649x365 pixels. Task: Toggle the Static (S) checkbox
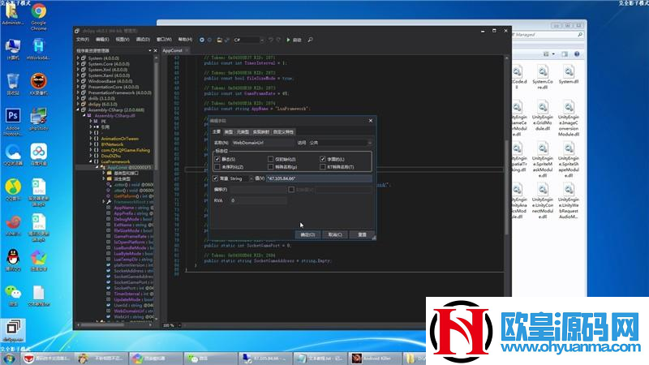pyautogui.click(x=217, y=159)
